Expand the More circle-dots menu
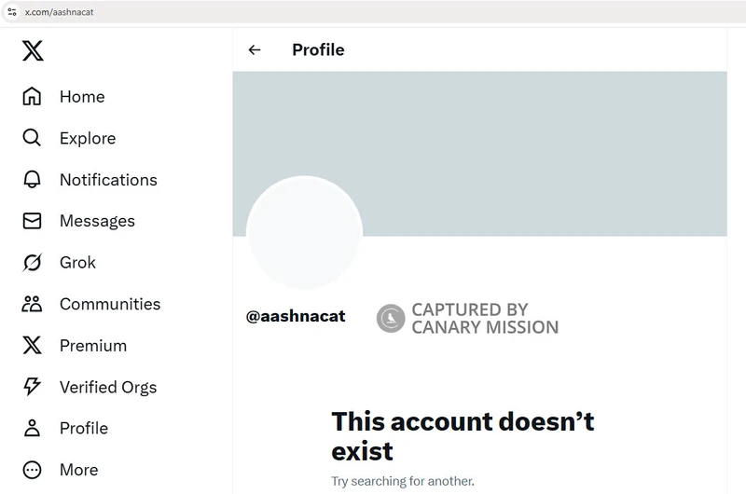Viewport: 746px width, 494px height. click(x=33, y=470)
